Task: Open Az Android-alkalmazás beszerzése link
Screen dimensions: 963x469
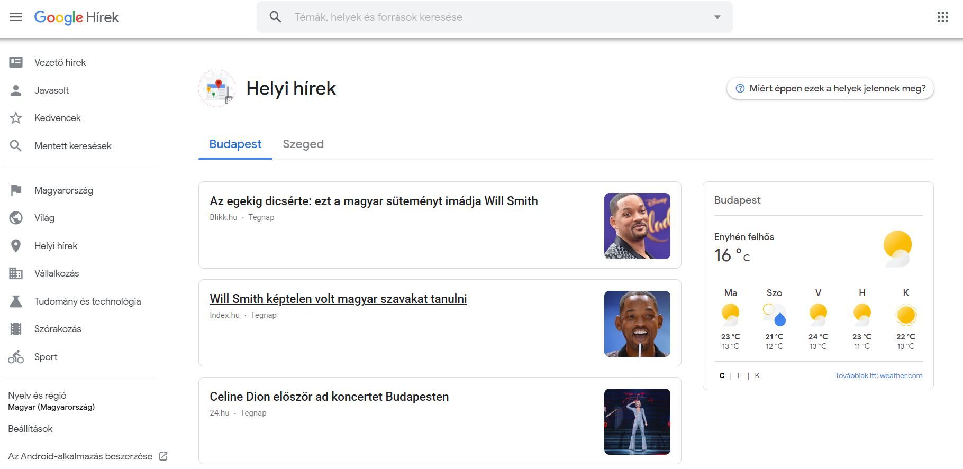Action: point(80,456)
